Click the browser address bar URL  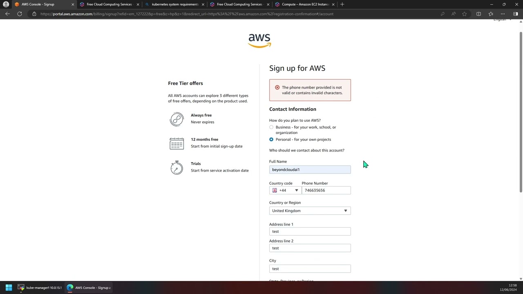click(x=187, y=14)
